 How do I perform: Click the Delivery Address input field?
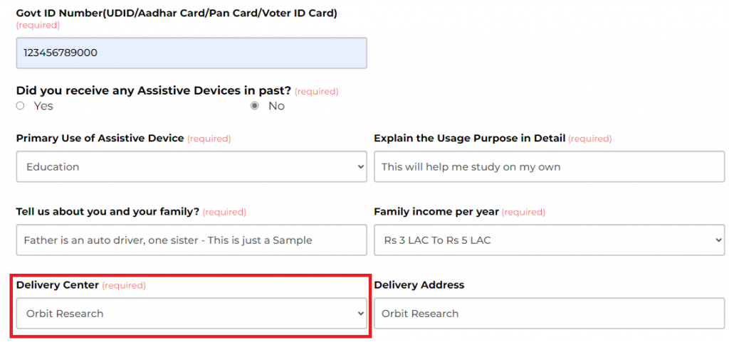point(548,314)
